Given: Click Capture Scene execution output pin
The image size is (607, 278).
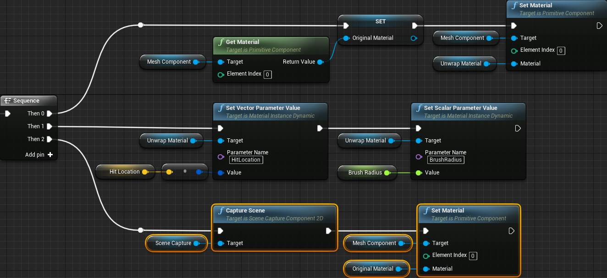Looking at the screenshot, I should coord(328,231).
